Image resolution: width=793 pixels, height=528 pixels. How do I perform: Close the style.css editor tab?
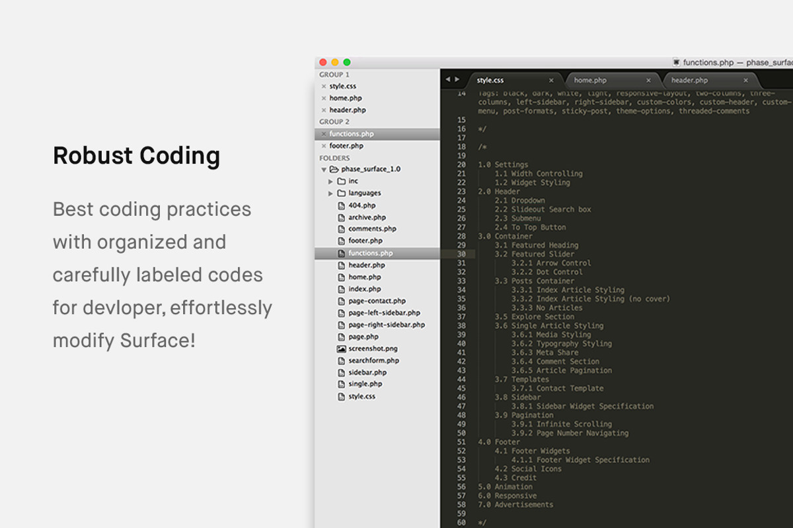[x=551, y=81]
